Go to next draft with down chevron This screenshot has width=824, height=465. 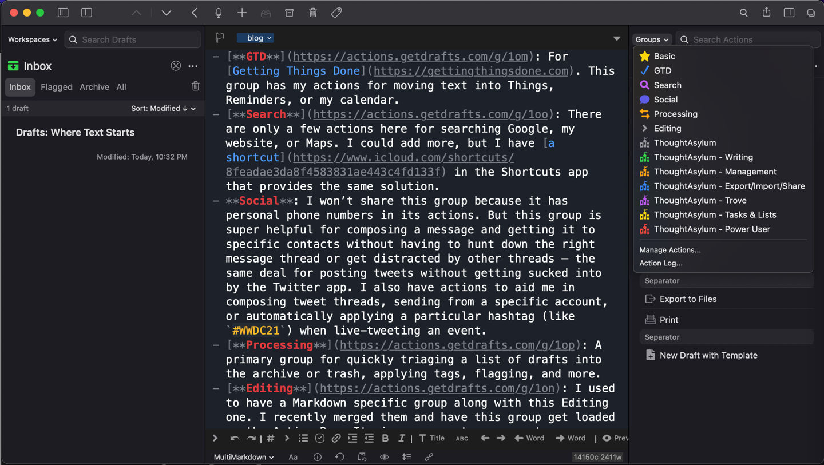pos(167,13)
